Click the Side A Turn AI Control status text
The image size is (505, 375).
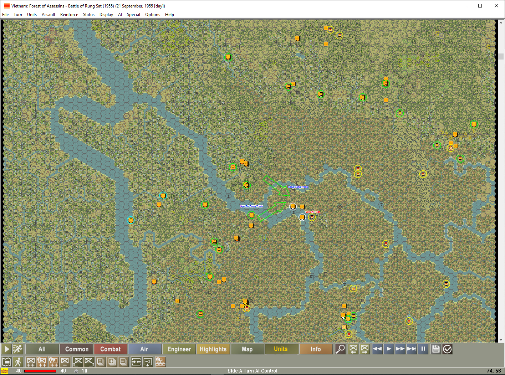coord(252,371)
